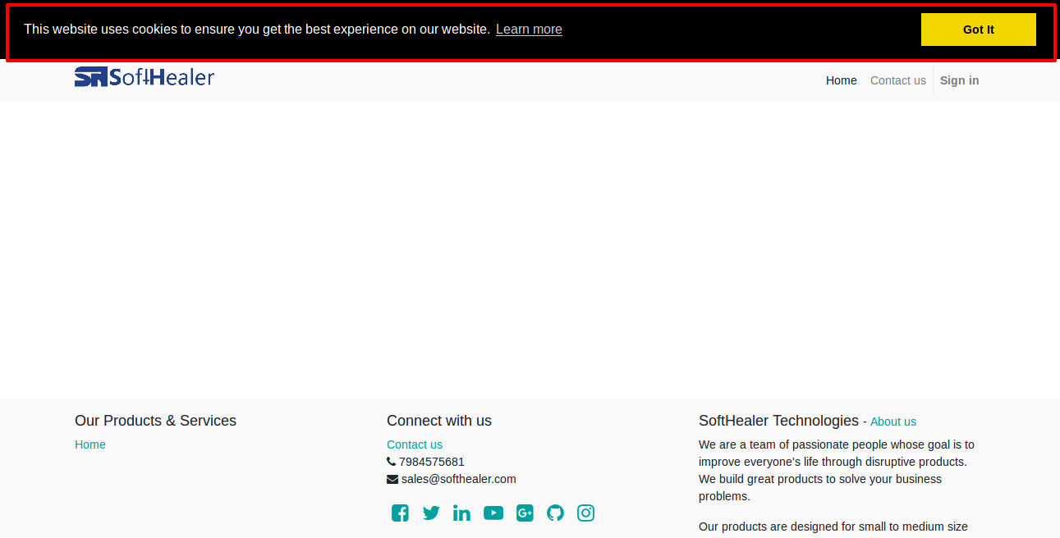
Task: Open the Instagram camera icon
Action: coord(585,513)
